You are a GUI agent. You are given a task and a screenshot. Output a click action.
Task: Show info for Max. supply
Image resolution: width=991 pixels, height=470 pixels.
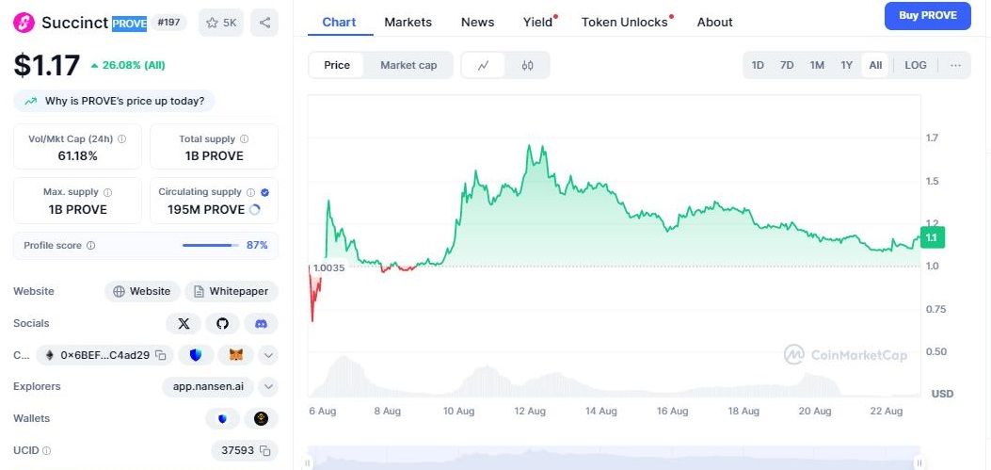point(107,192)
